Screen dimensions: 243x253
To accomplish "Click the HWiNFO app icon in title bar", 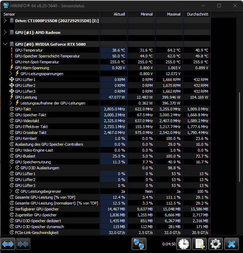I will [x=6, y=6].
